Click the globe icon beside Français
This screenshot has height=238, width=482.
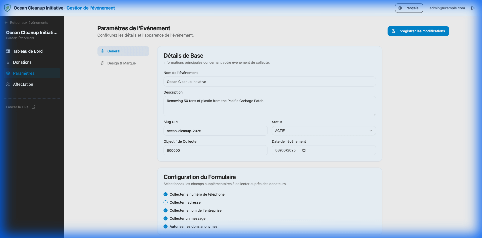pos(399,8)
